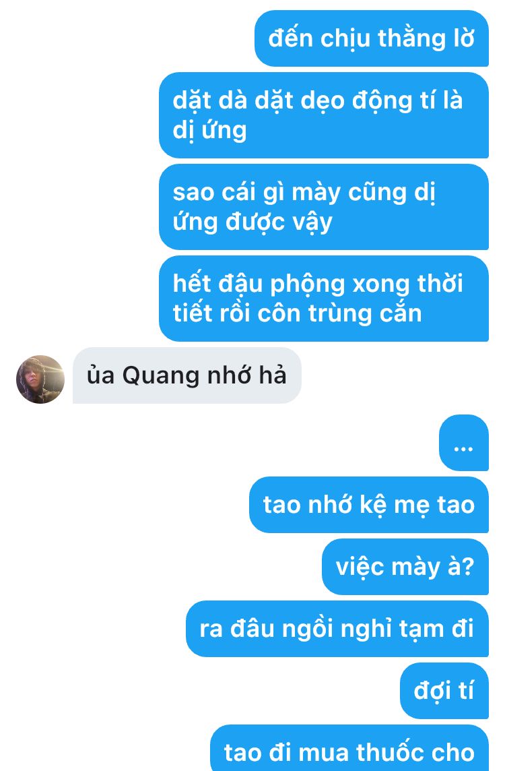505x771 pixels.
Task: Open the sender's profile avatar
Action: pyautogui.click(x=40, y=379)
